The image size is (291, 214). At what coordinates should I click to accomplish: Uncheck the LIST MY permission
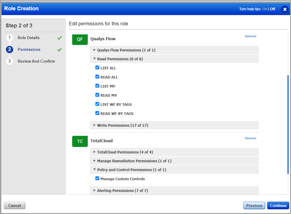[x=97, y=86]
